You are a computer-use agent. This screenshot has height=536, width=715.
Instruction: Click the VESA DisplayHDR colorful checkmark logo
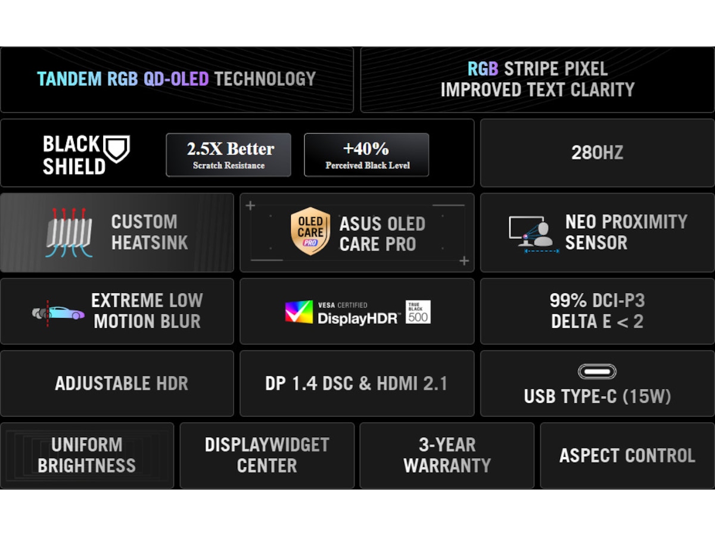coord(299,312)
